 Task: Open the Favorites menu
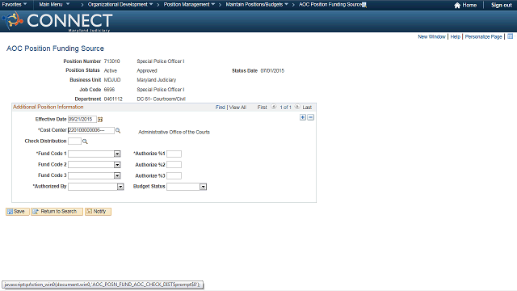[15, 5]
